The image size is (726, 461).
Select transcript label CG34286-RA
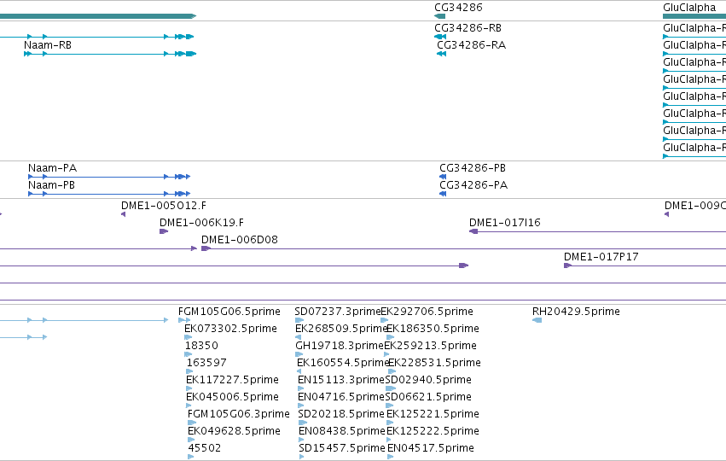pyautogui.click(x=471, y=45)
